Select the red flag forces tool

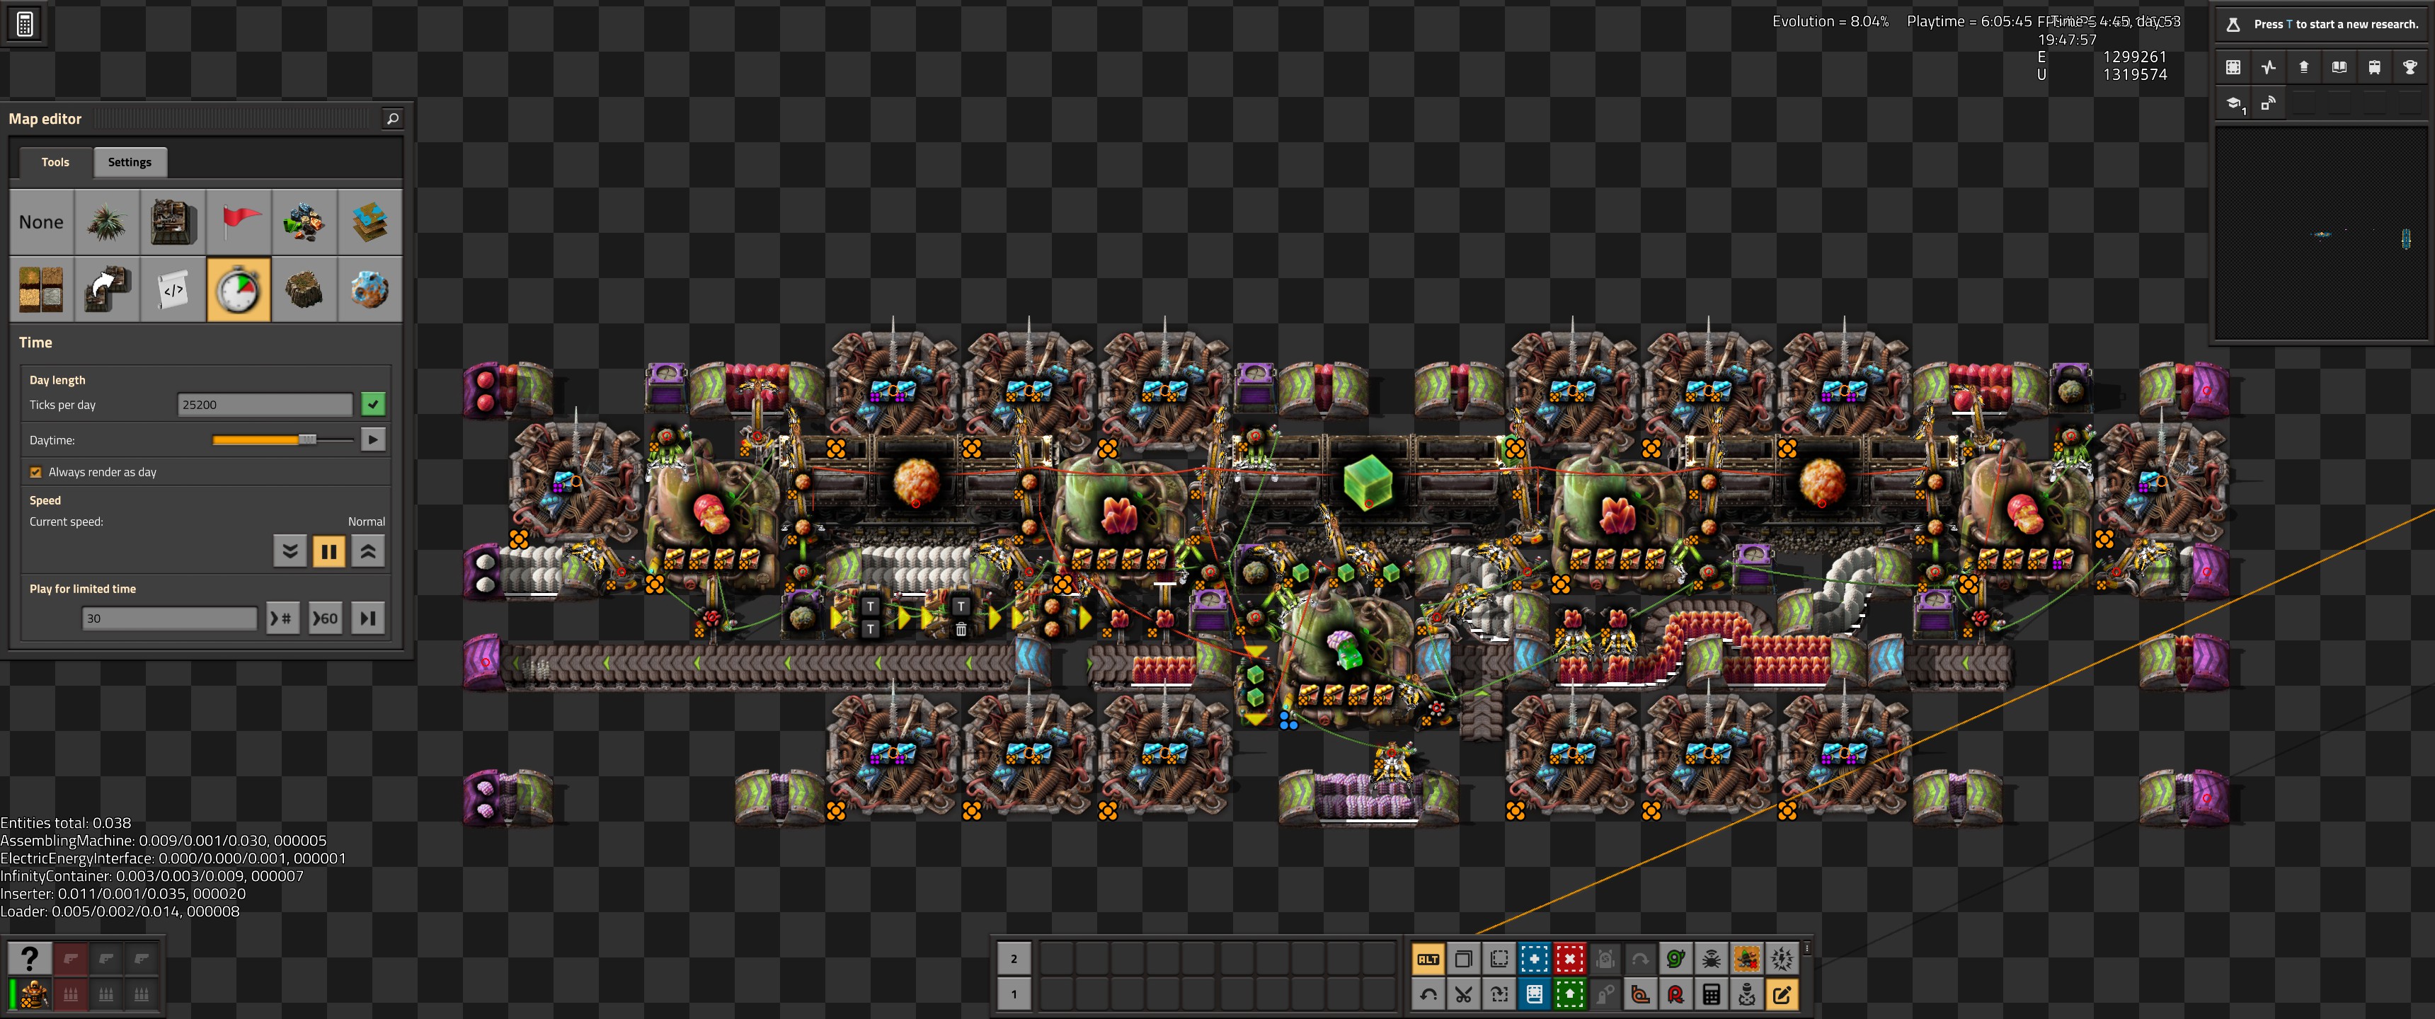tap(239, 222)
